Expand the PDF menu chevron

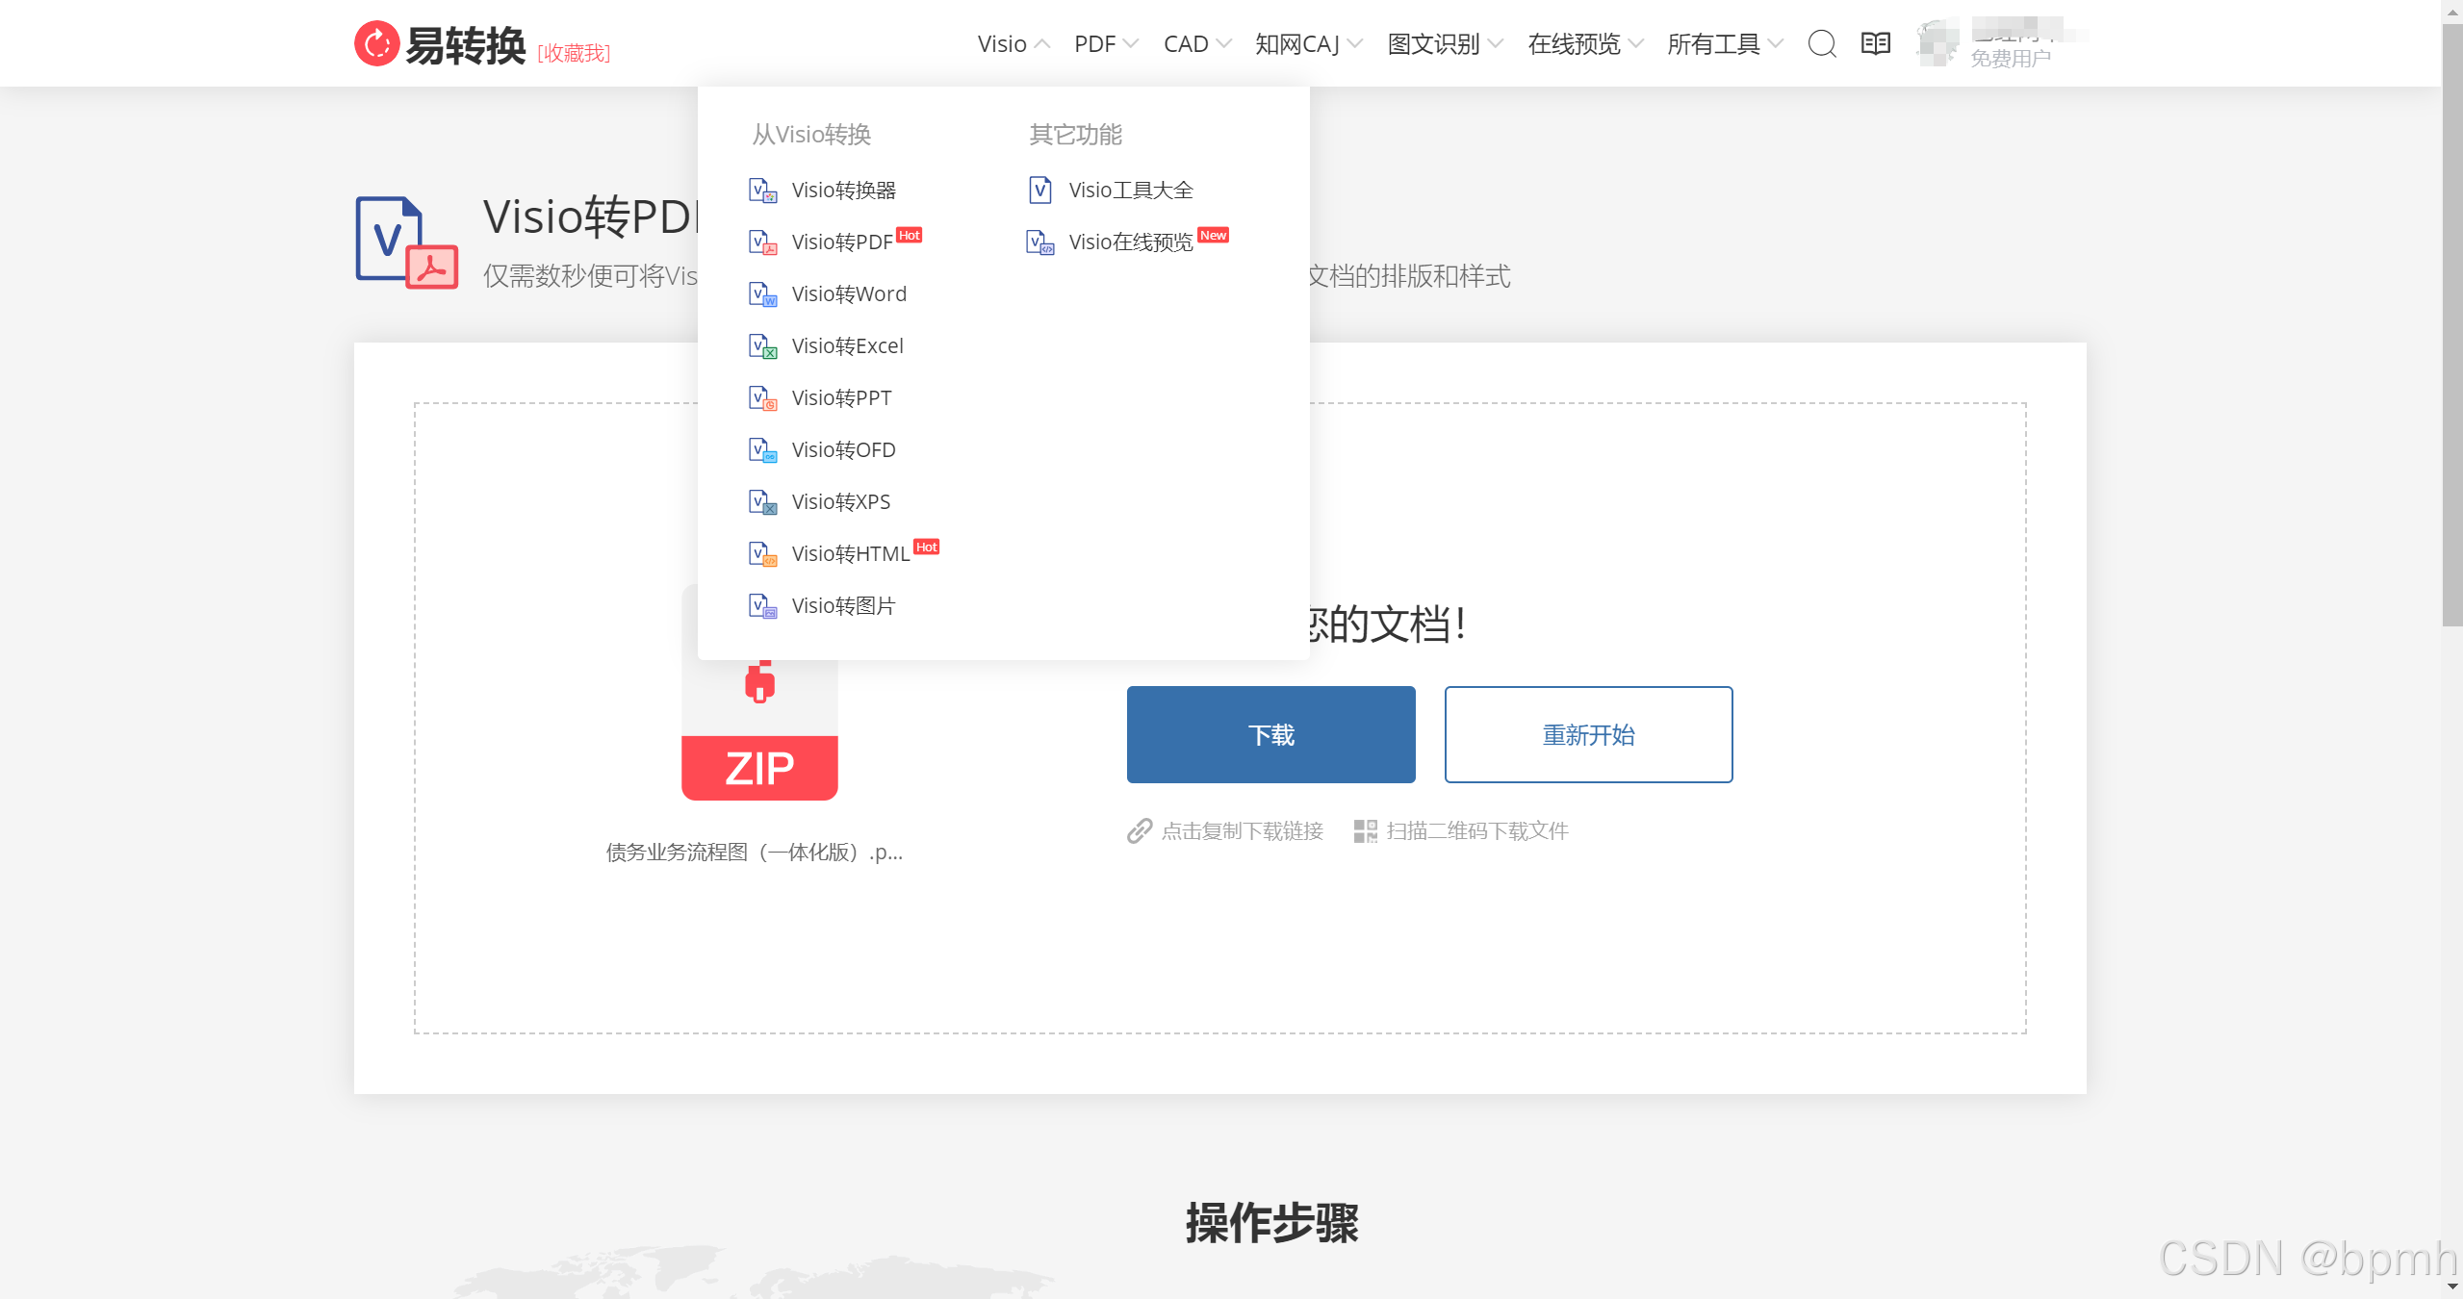point(1131,44)
